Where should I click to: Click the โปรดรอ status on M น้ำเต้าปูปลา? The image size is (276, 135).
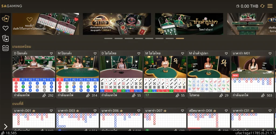tap(194, 95)
